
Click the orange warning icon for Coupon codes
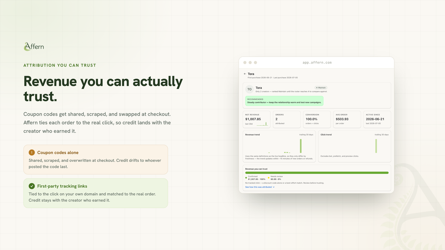point(32,152)
